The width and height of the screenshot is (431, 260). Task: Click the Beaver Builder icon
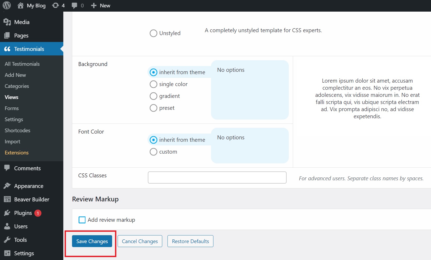pyautogui.click(x=7, y=199)
